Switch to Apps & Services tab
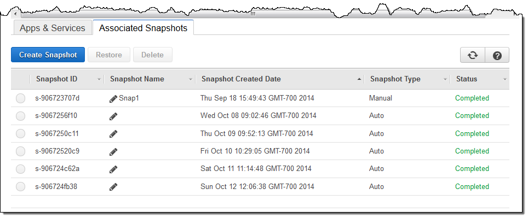Image resolution: width=528 pixels, height=218 pixels. point(53,28)
